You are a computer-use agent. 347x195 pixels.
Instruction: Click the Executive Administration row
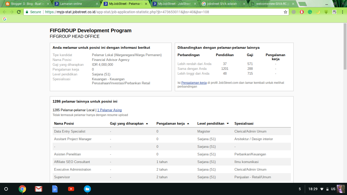pyautogui.click(x=172, y=169)
